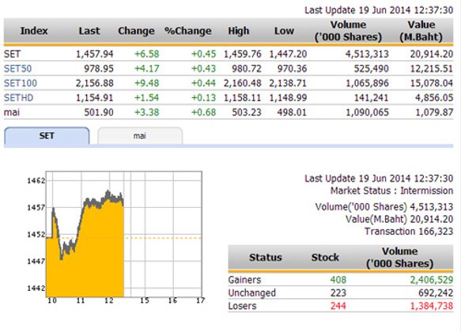Open the SETHD index link
Viewport: 461px width, 332px height.
click(18, 97)
